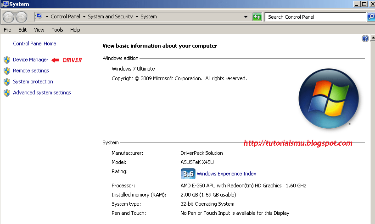Open Advanced system settings link
The image size is (375, 224).
[42, 93]
